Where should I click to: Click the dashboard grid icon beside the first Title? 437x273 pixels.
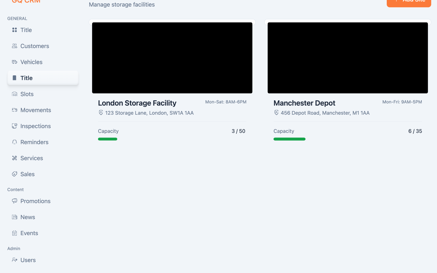pos(14,30)
